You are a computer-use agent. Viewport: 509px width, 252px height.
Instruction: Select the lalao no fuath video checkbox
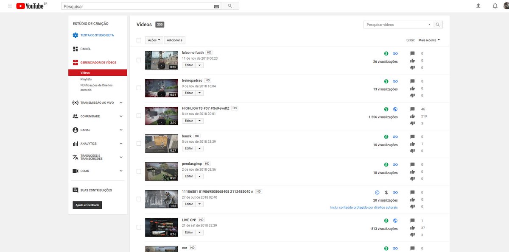coord(139,60)
